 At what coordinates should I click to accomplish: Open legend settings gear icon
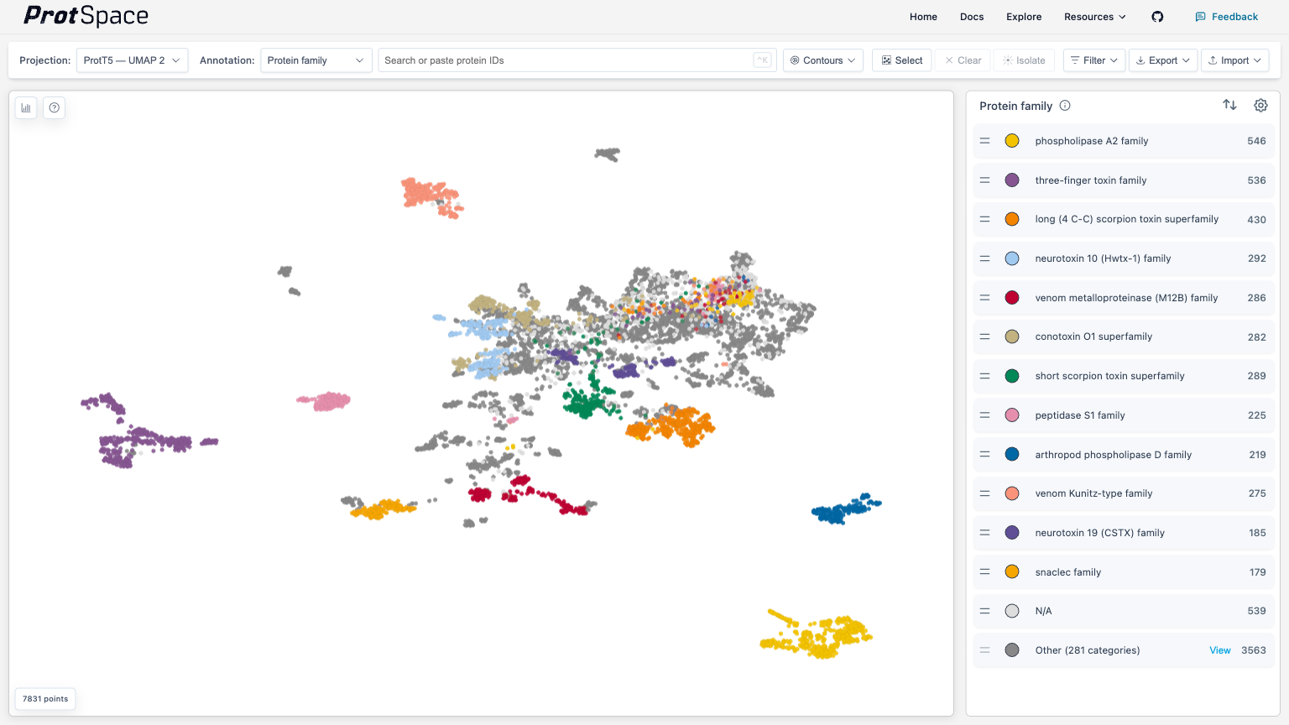pos(1260,105)
